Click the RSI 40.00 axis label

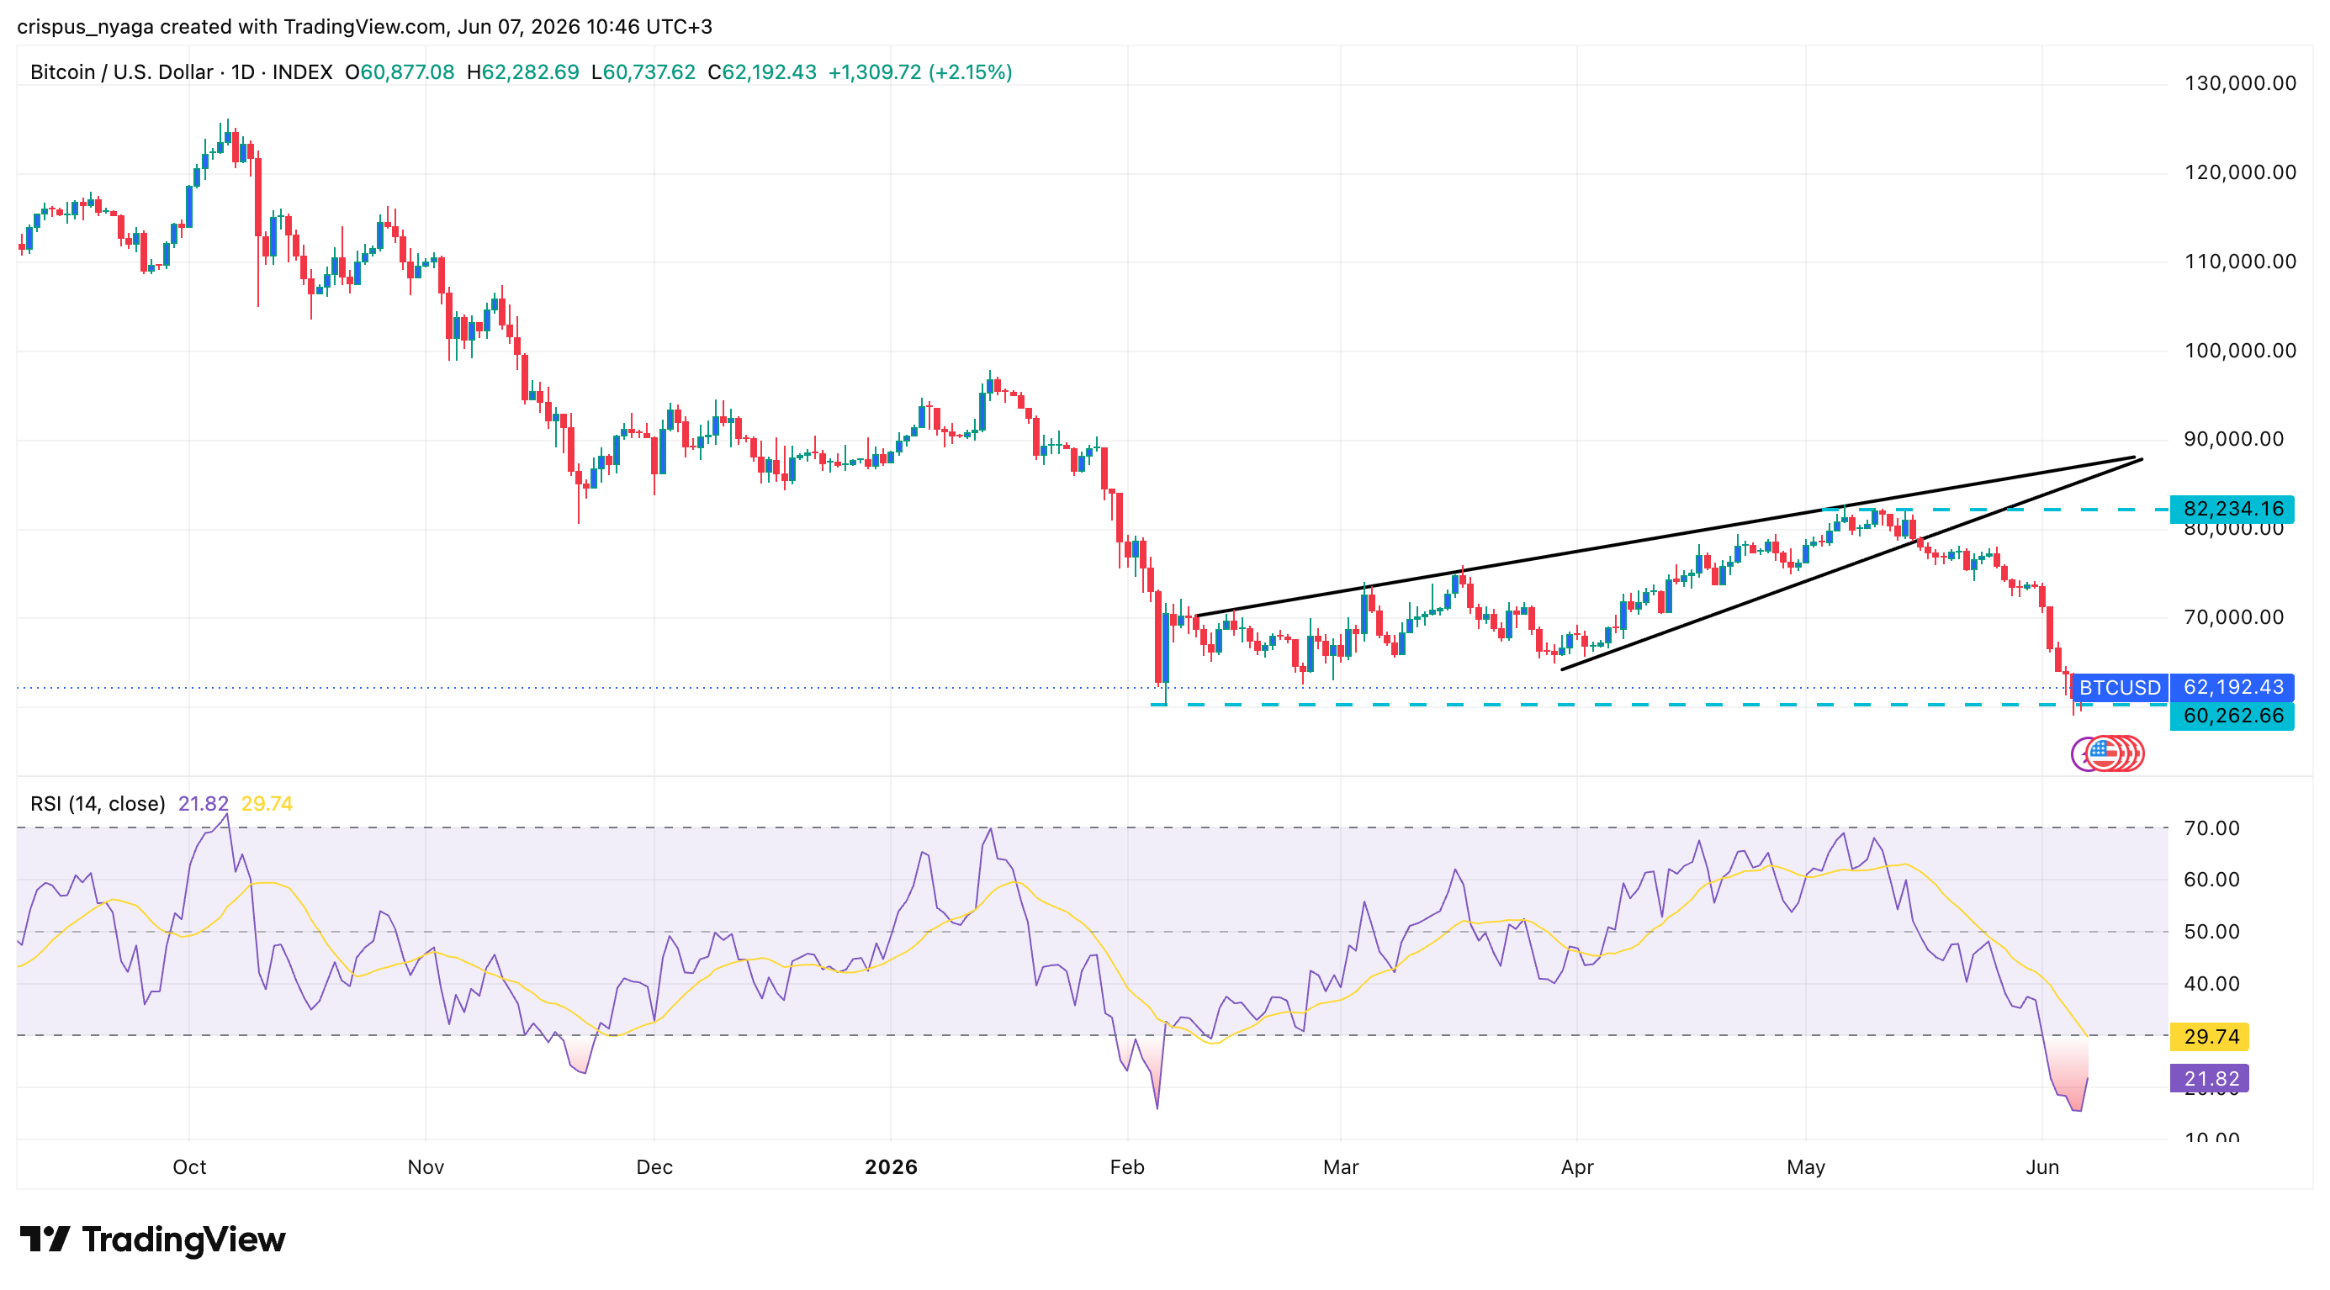2211,985
